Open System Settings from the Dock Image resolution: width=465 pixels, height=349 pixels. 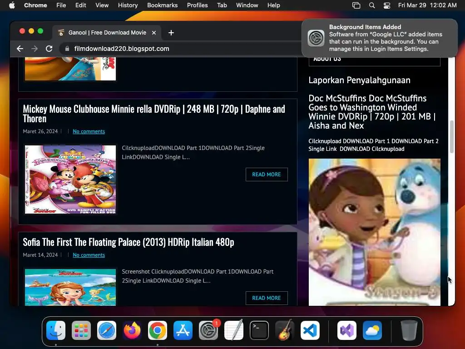pyautogui.click(x=208, y=330)
